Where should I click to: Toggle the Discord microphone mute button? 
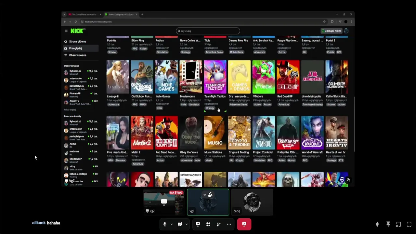click(165, 224)
